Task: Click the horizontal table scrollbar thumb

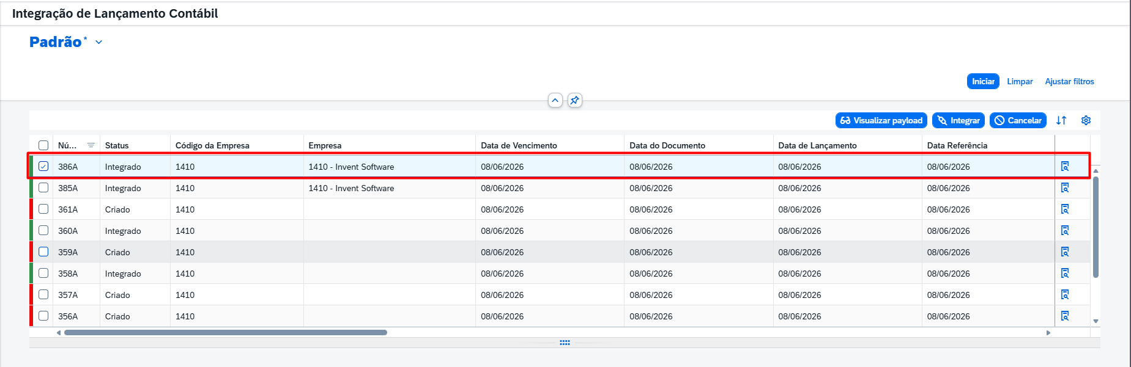Action: pos(226,333)
